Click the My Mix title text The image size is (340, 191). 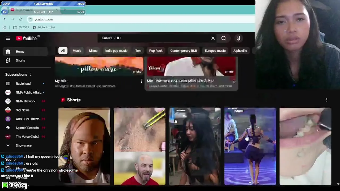coord(61,81)
